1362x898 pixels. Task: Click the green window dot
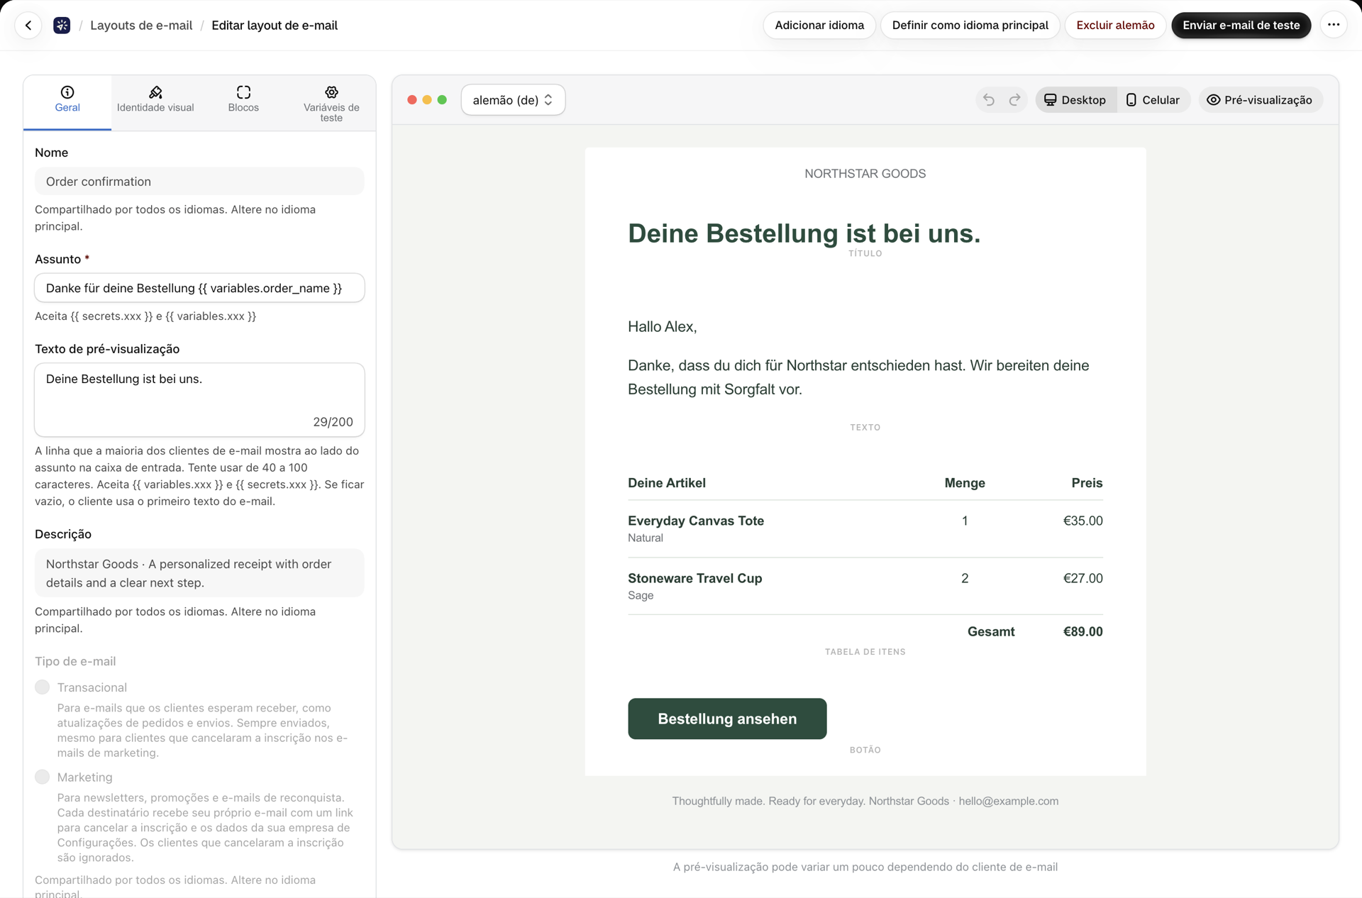[x=442, y=100]
